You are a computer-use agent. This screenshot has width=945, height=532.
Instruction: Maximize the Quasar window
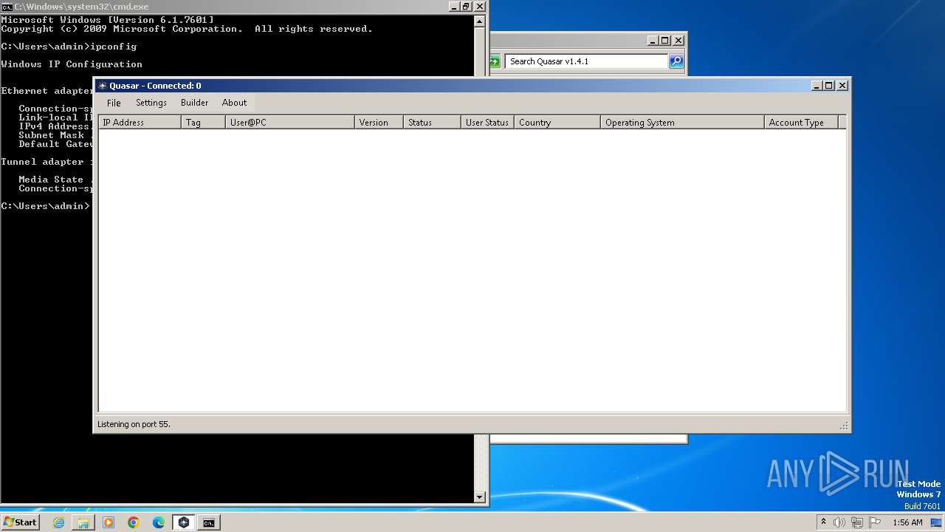tap(829, 86)
